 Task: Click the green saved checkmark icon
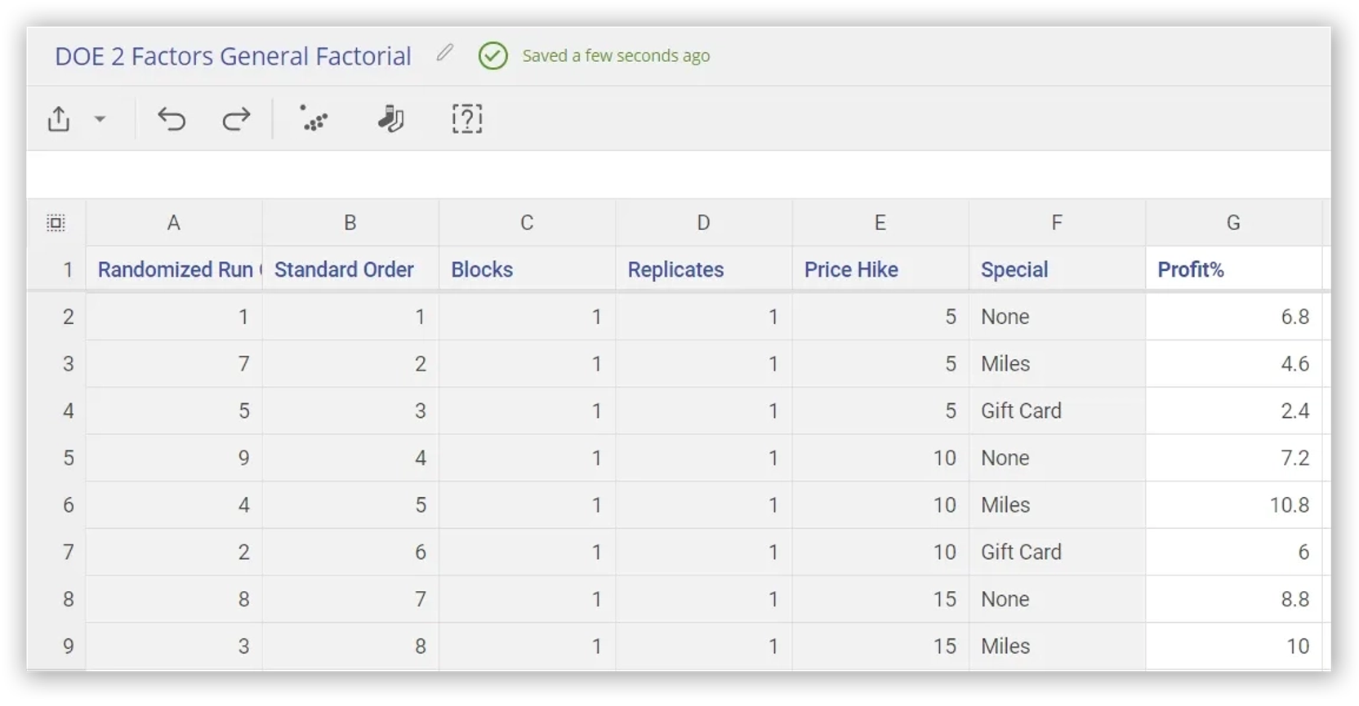pos(492,56)
